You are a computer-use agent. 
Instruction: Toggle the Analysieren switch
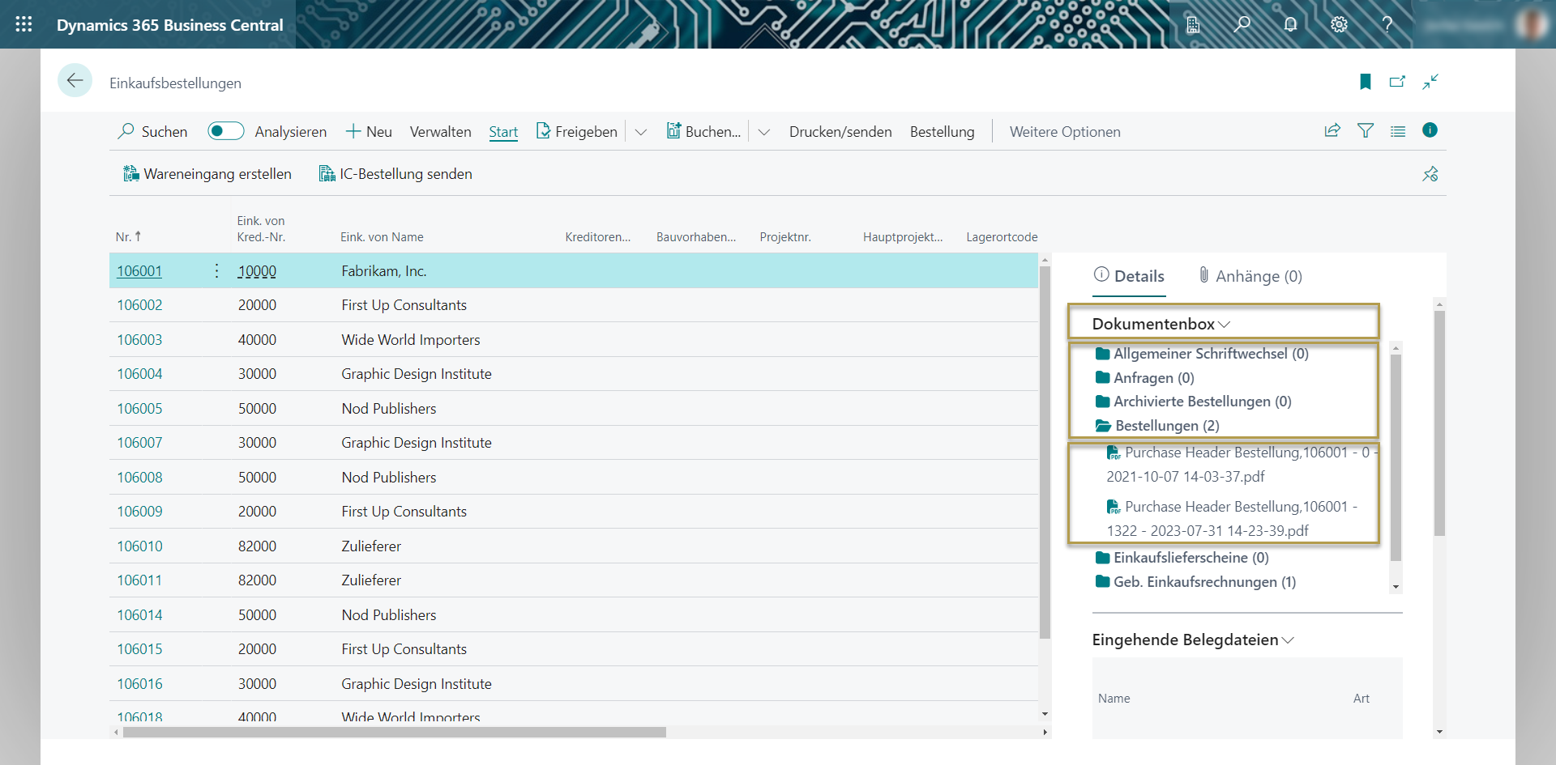(x=225, y=131)
